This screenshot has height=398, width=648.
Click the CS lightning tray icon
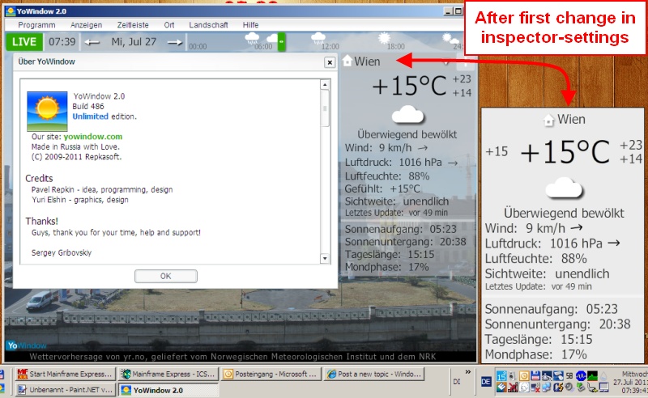[x=558, y=387]
